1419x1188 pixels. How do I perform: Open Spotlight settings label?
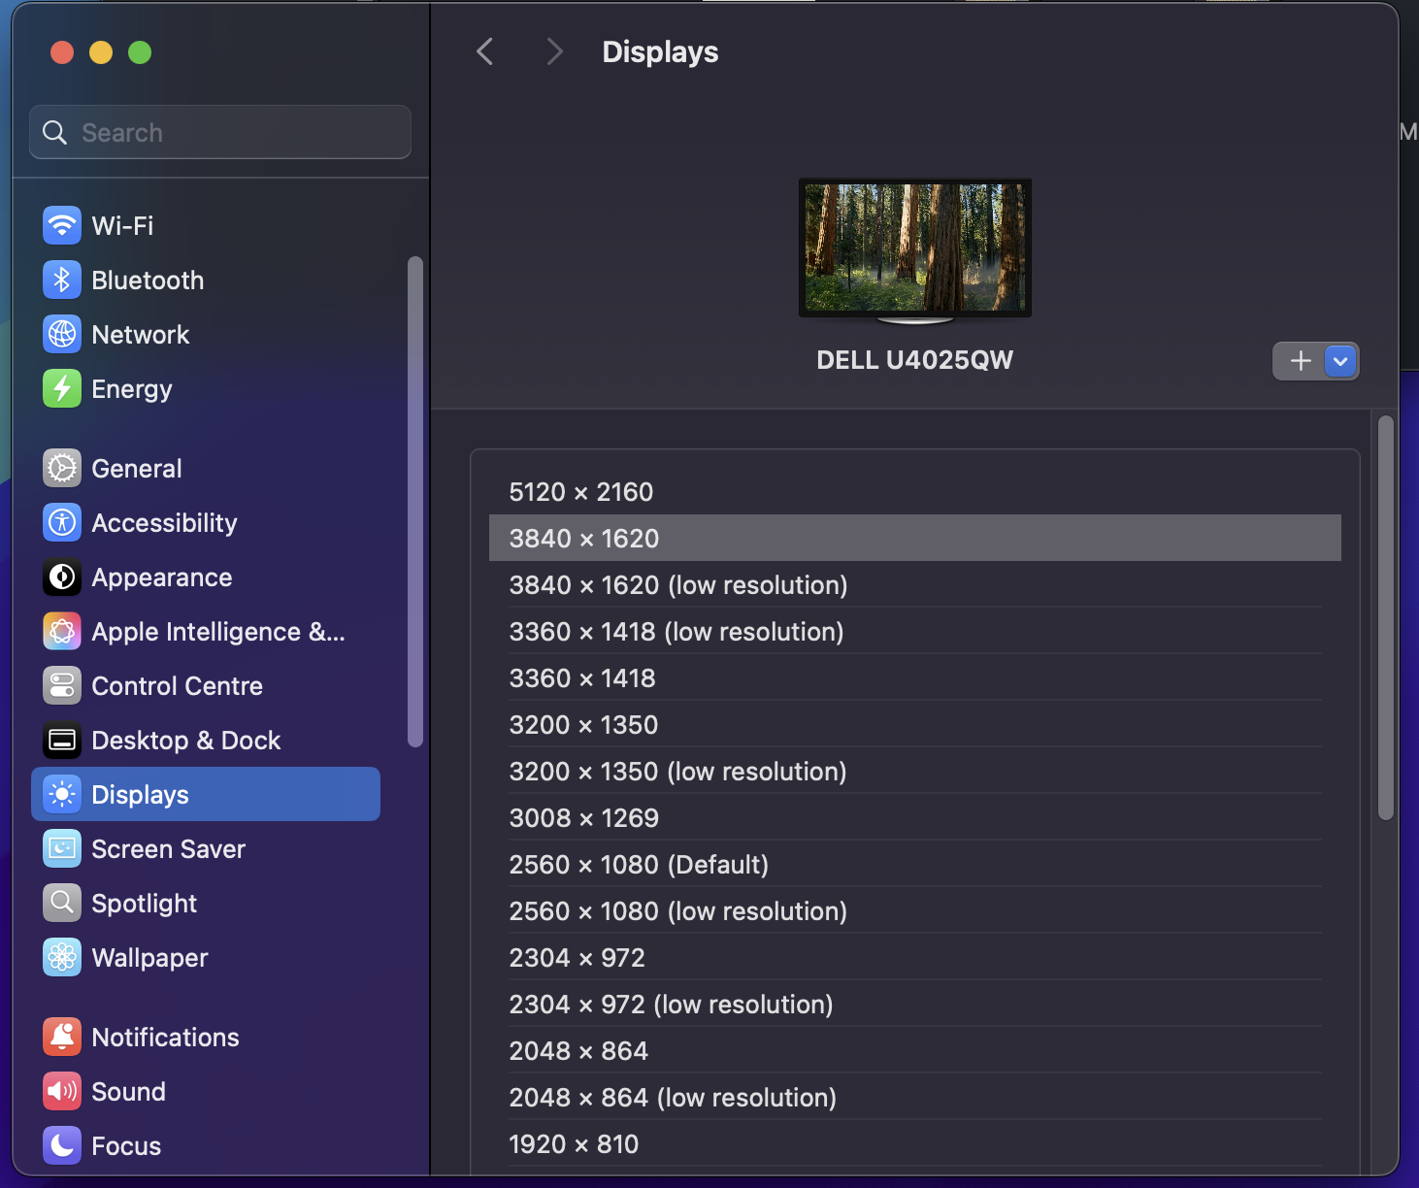(x=145, y=904)
